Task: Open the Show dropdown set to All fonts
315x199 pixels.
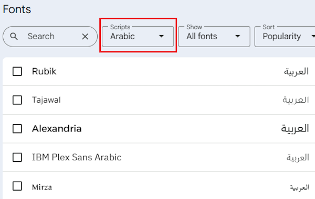Action: click(x=214, y=37)
